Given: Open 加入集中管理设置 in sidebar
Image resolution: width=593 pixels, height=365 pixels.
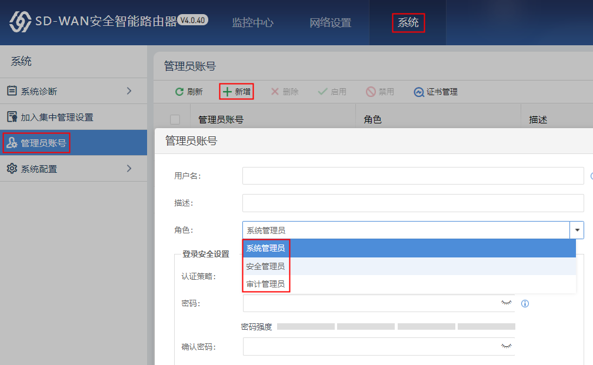Looking at the screenshot, I should coord(57,117).
